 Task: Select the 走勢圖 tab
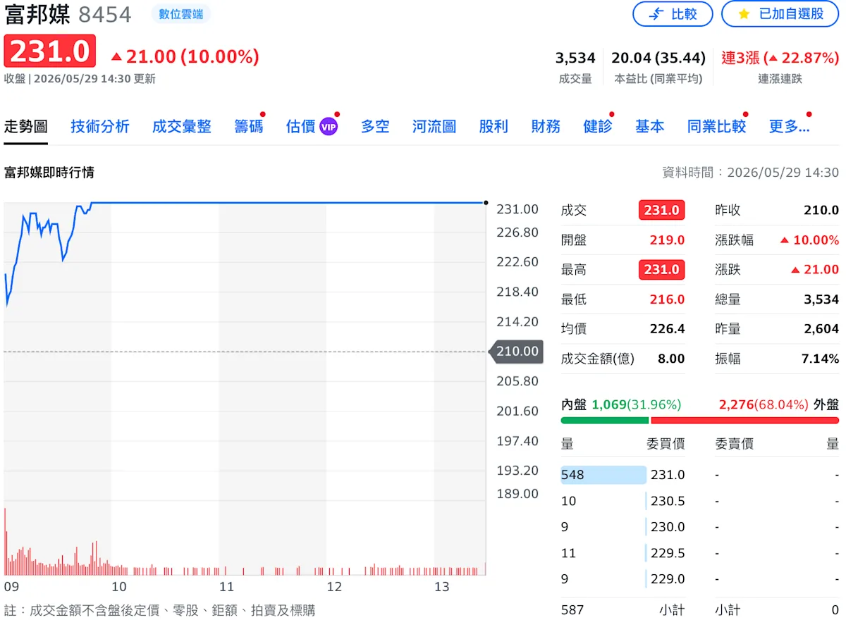pos(26,126)
